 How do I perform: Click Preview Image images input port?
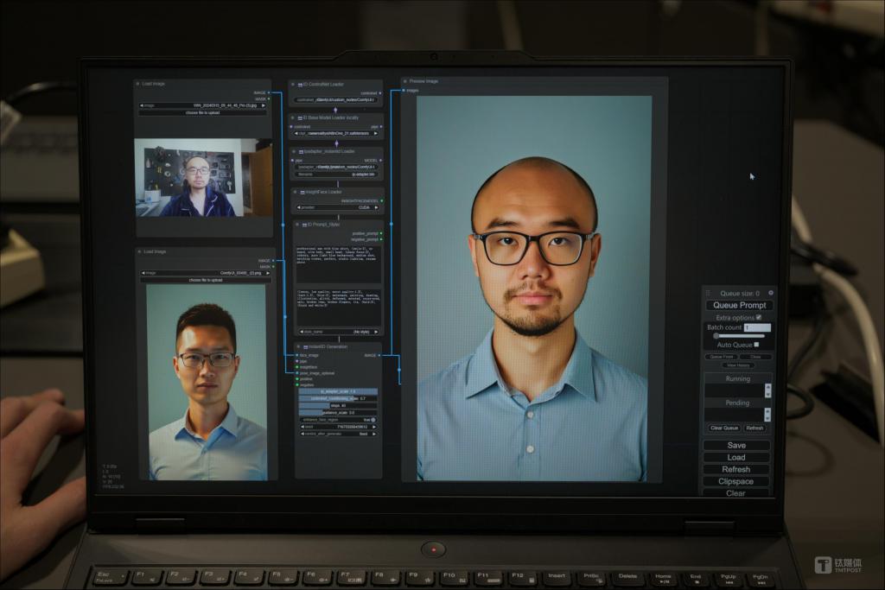(x=404, y=90)
